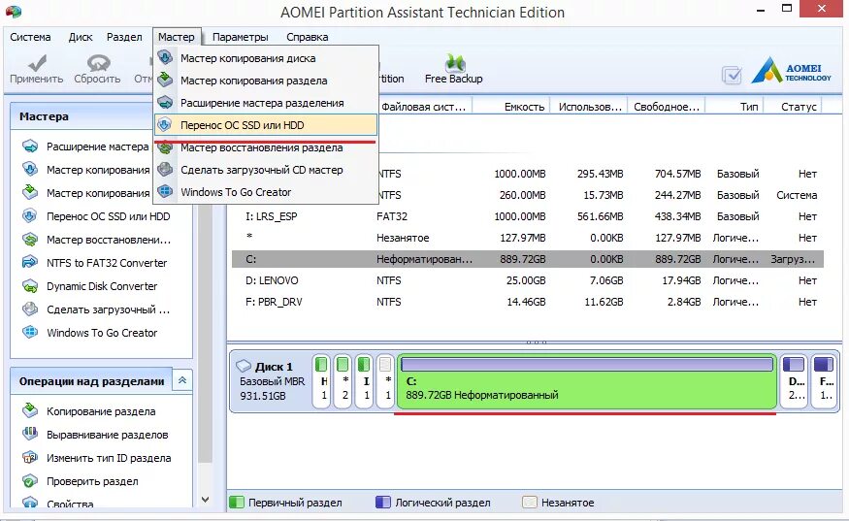Click the NTFS to FAT32 Converter icon
Viewport: 849px width, 521px height.
click(x=30, y=263)
